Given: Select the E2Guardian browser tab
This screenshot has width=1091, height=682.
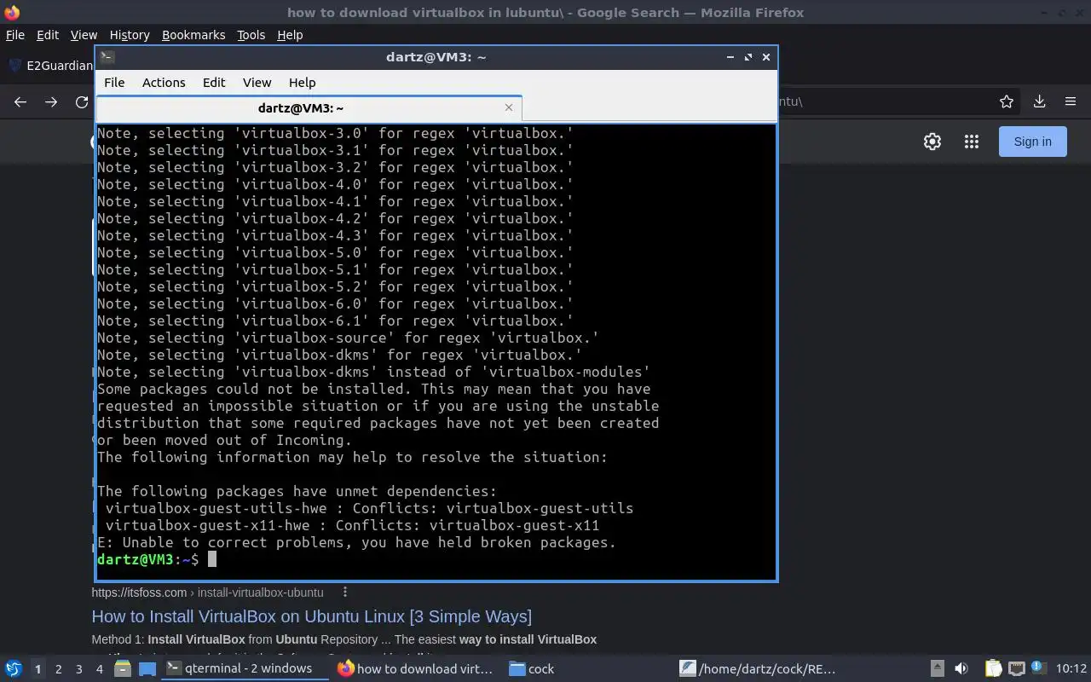Looking at the screenshot, I should (x=49, y=66).
